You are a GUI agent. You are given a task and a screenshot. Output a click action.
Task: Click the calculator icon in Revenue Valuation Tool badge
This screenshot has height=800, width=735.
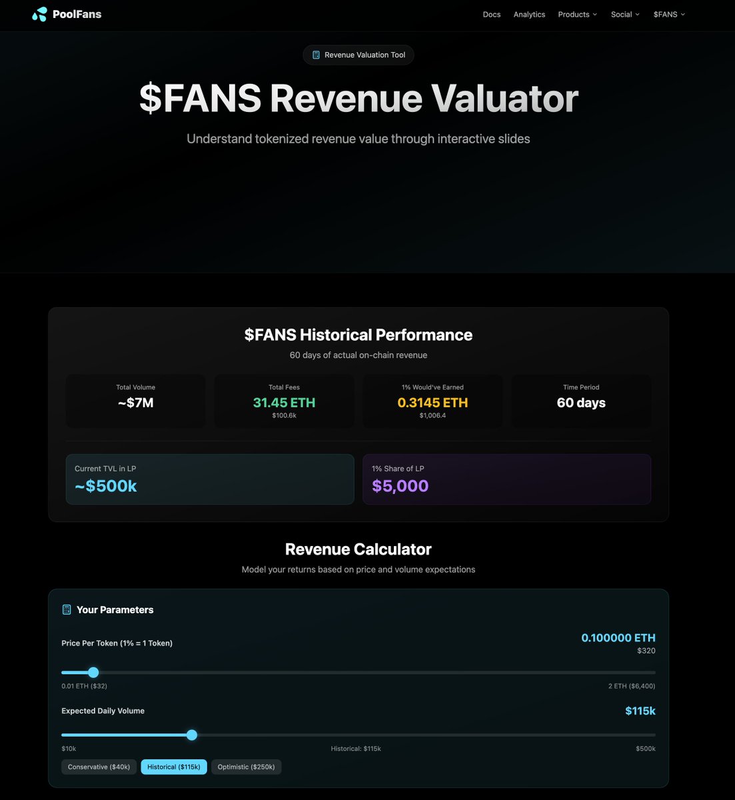(316, 55)
